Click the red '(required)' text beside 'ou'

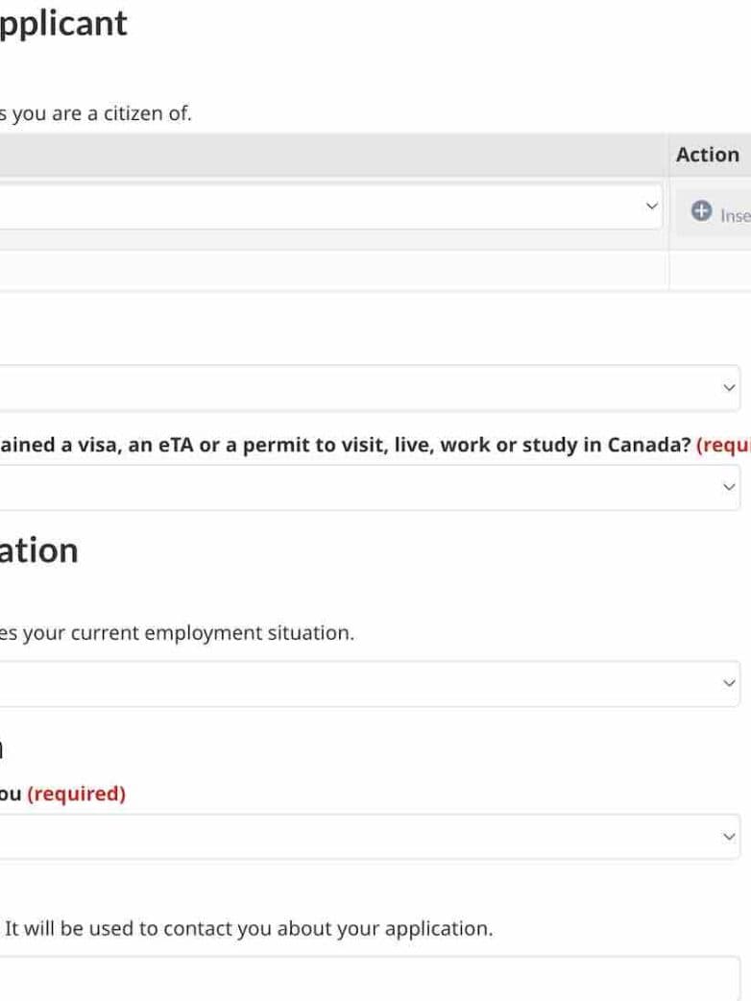click(76, 794)
